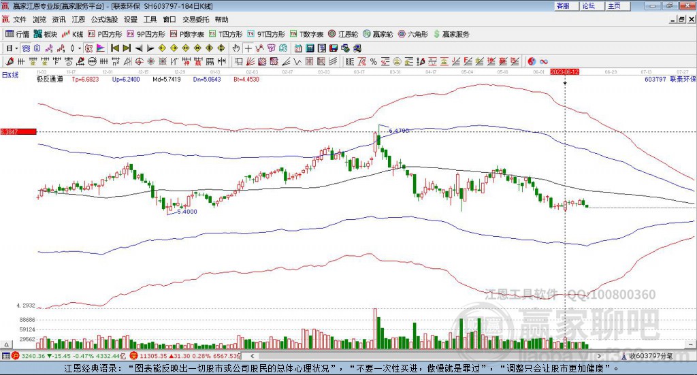Image resolution: width=697 pixels, height=375 pixels.
Task: Click the Bt=4.4530 indicator value
Action: point(246,79)
